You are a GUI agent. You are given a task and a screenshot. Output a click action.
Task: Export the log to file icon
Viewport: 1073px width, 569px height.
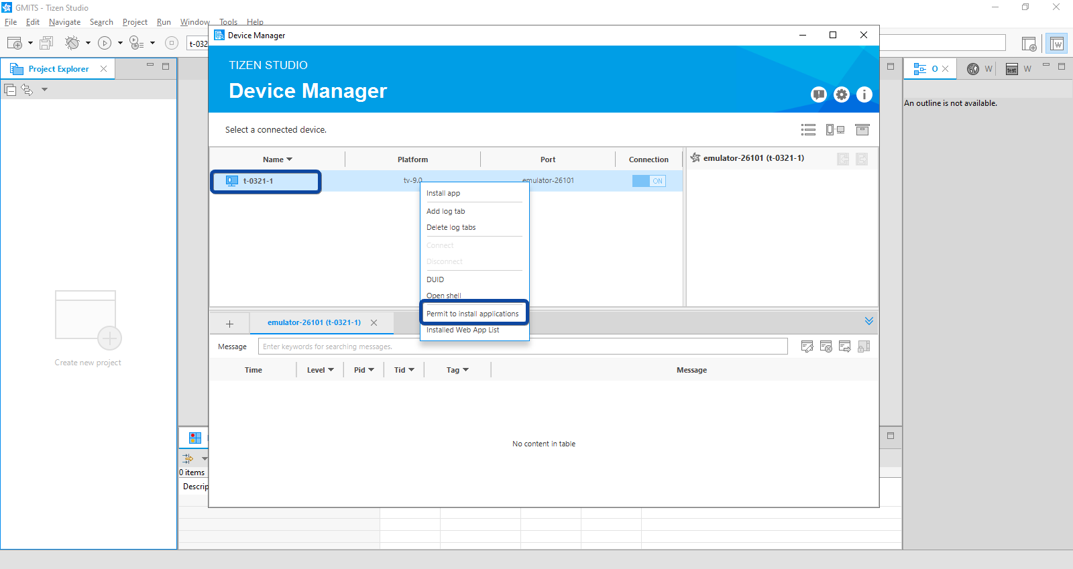click(845, 346)
